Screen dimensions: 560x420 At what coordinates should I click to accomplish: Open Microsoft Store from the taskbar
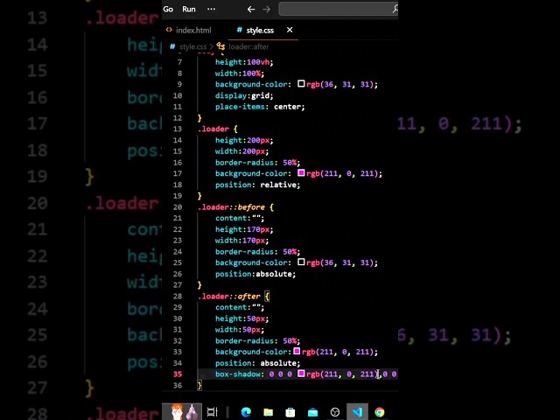290,412
